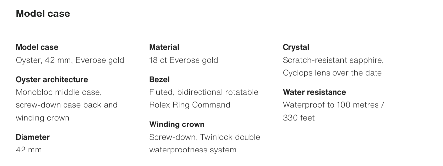The height and width of the screenshot is (166, 443).
Task: Select the "42 mm" value under Diameter
Action: pyautogui.click(x=29, y=150)
